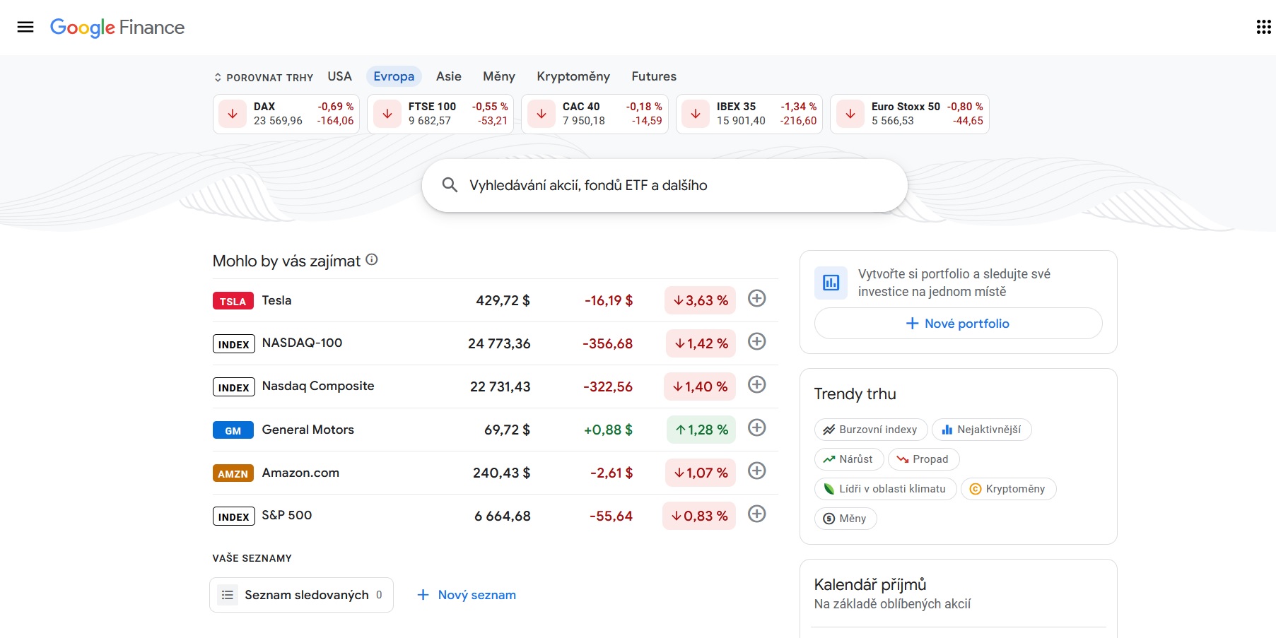
Task: Add S&P 500 using the plus icon
Action: [x=756, y=514]
